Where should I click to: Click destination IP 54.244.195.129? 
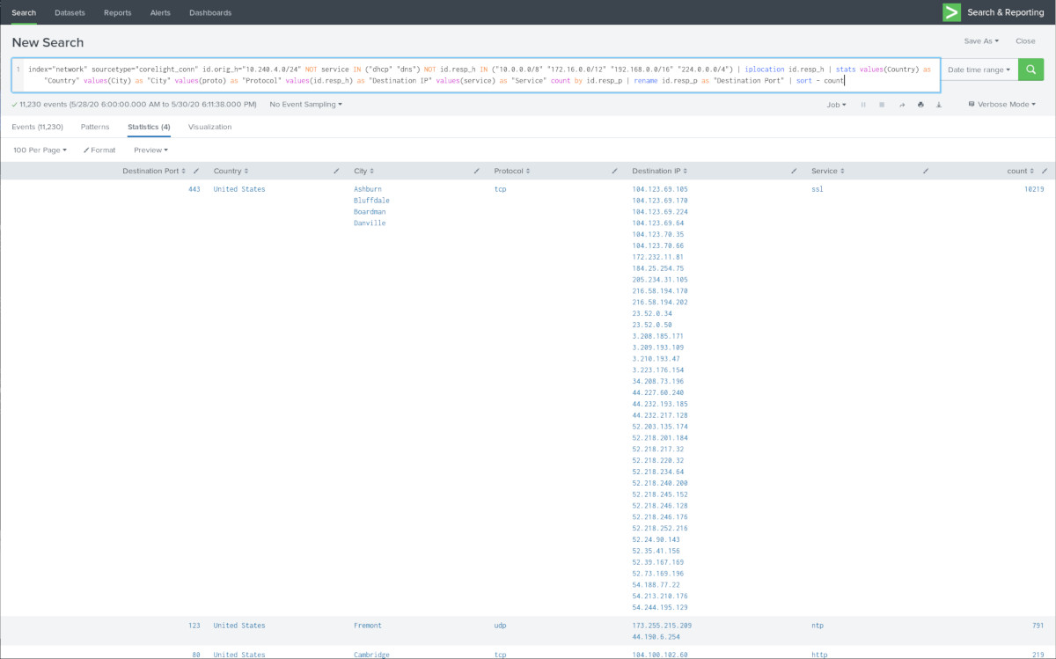coord(660,608)
